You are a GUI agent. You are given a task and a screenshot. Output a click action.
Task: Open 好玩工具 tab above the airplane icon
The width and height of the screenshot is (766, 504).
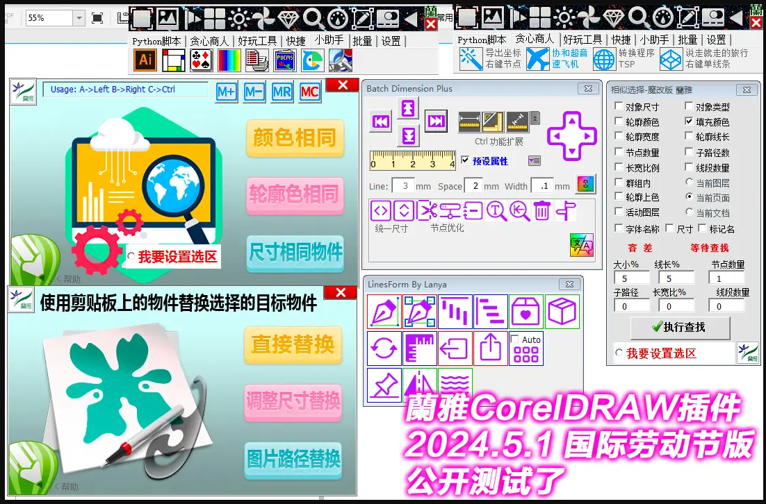pos(582,40)
